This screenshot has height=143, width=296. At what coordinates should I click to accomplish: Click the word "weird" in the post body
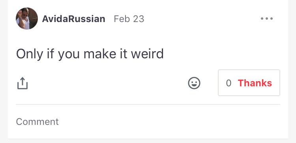(147, 54)
